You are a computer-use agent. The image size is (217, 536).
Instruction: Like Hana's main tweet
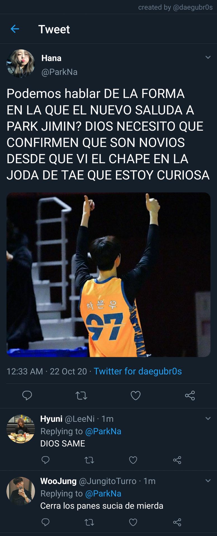[135, 395]
